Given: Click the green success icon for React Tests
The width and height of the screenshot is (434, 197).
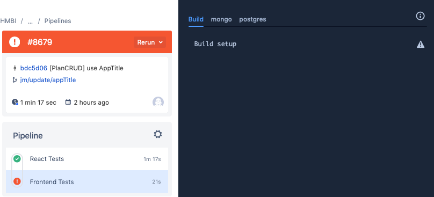Looking at the screenshot, I should 17,159.
